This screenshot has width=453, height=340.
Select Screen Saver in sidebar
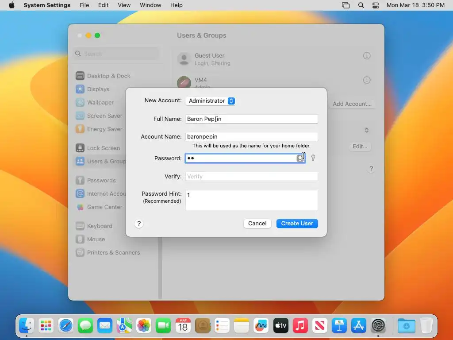[x=99, y=116]
